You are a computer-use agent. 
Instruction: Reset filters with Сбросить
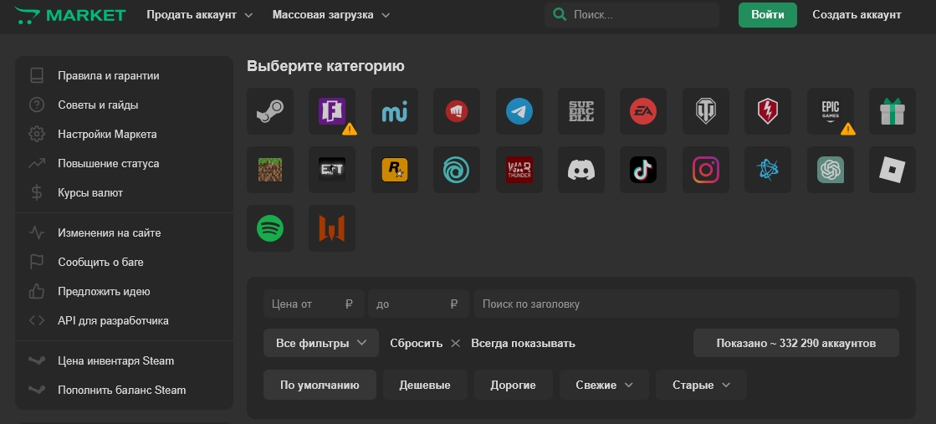pyautogui.click(x=425, y=344)
